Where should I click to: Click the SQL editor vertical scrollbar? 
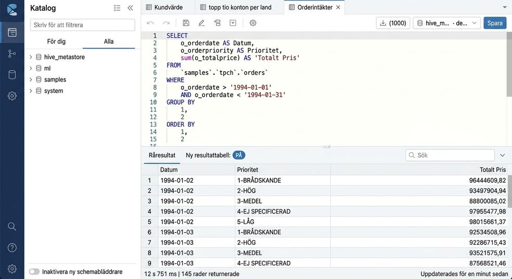pyautogui.click(x=509, y=64)
